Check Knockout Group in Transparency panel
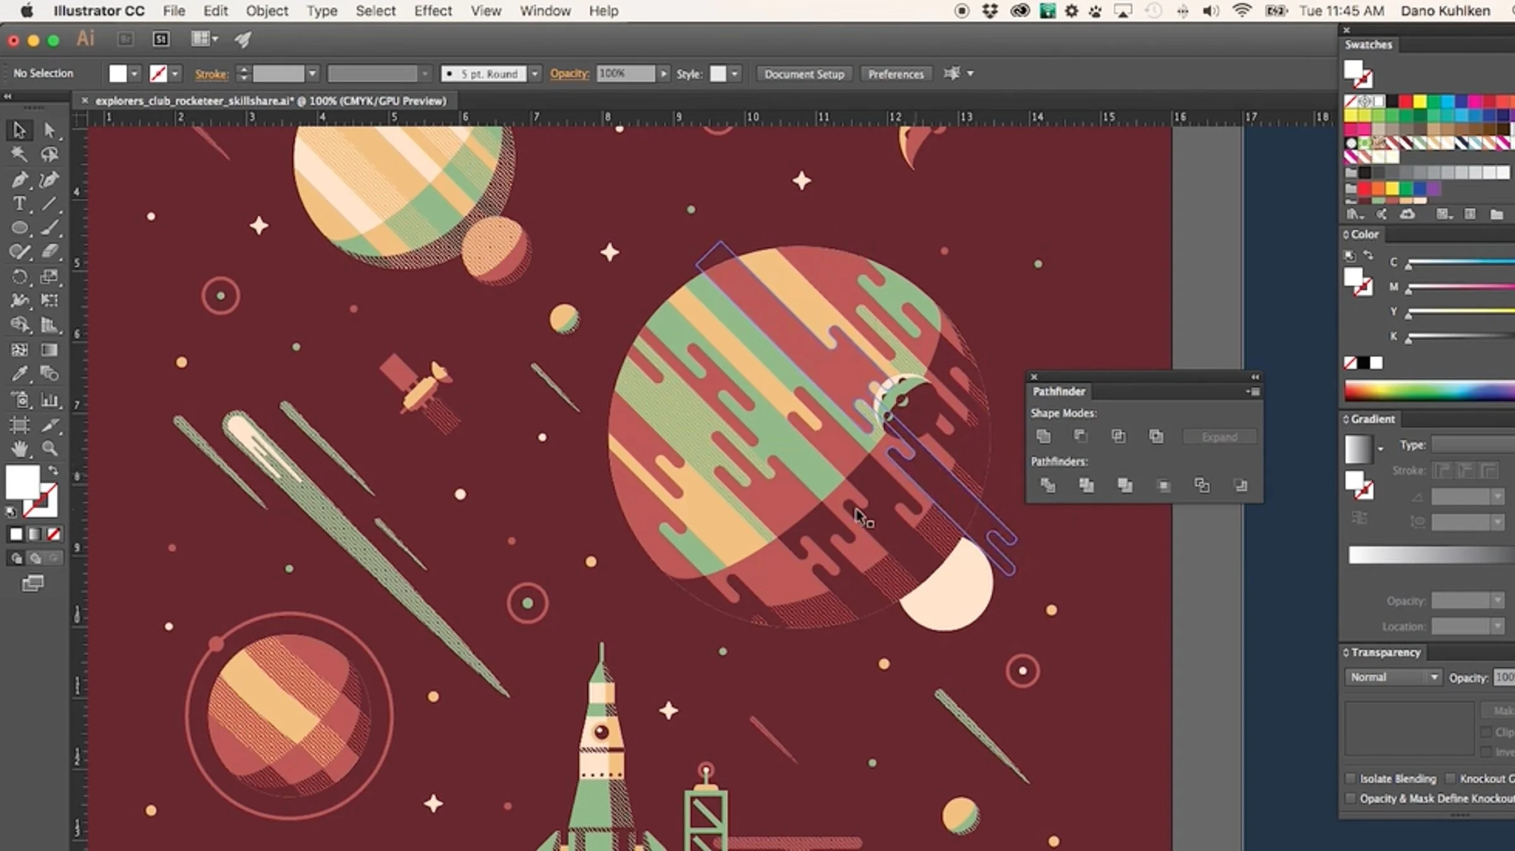This screenshot has height=851, width=1515. 1452,778
